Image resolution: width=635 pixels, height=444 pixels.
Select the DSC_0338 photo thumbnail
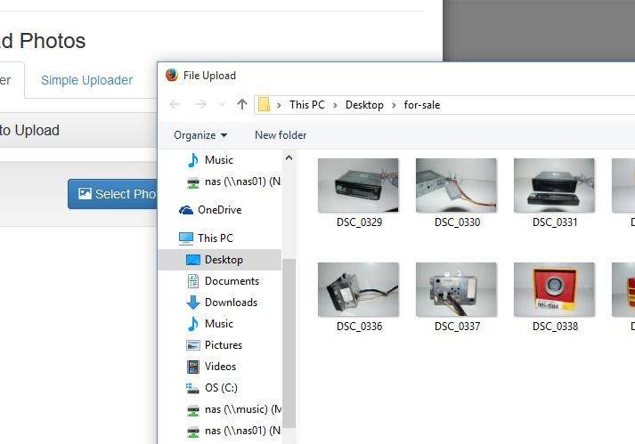[555, 289]
